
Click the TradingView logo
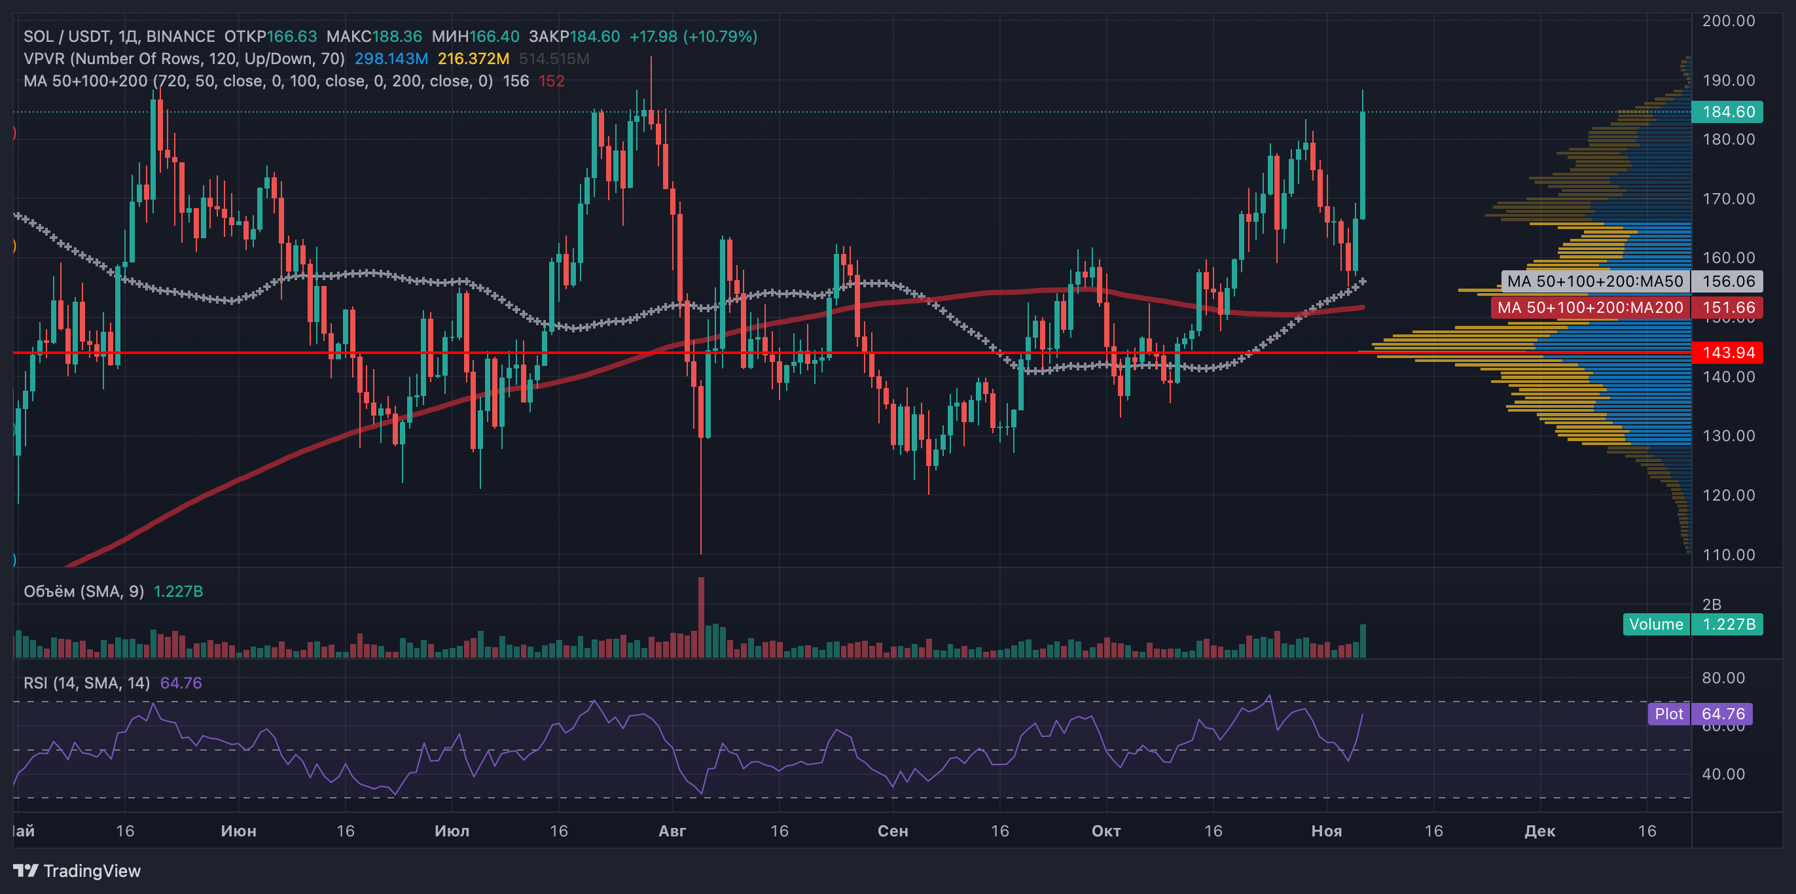[x=77, y=870]
